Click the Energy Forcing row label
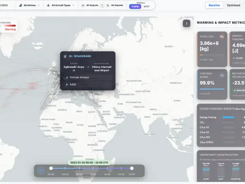The height and width of the screenshot is (184, 245). tap(208, 117)
